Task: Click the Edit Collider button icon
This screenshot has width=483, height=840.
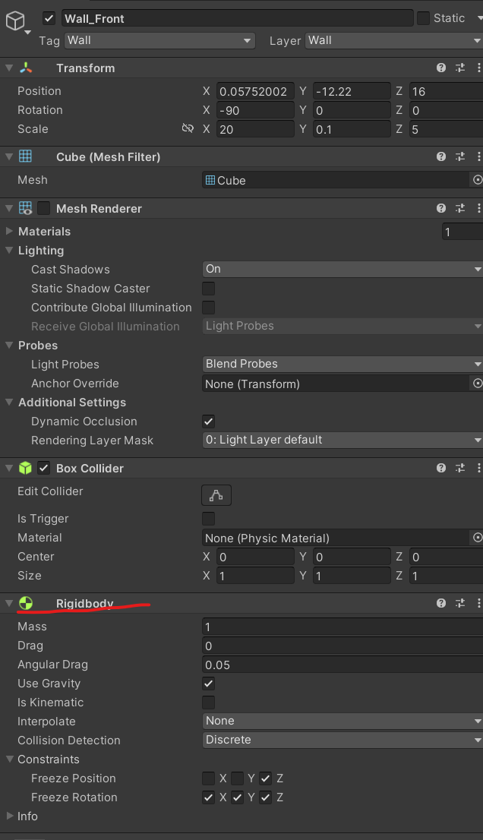Action: point(216,496)
